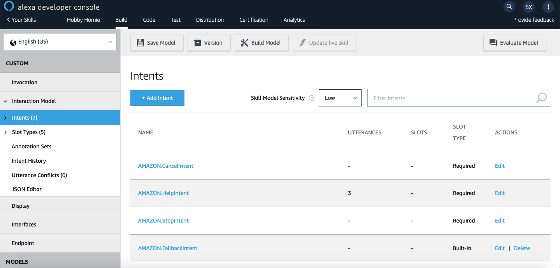Click the Save Model button

[x=157, y=43]
